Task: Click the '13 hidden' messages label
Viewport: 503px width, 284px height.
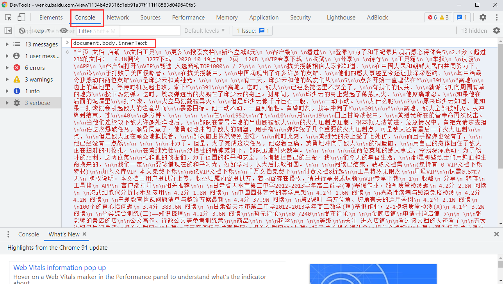Action: pos(474,31)
